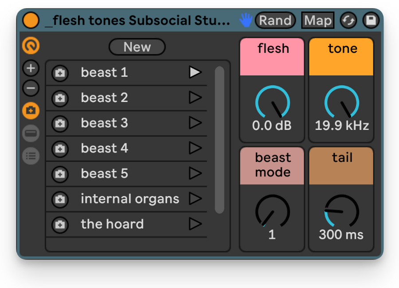The width and height of the screenshot is (399, 288).
Task: Toggle the orange device activator button
Action: [x=31, y=20]
